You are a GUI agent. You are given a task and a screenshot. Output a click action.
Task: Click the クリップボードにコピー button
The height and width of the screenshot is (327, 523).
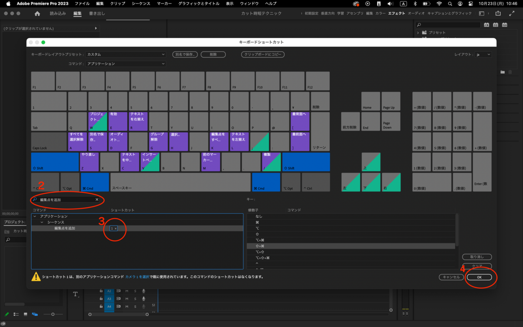263,54
